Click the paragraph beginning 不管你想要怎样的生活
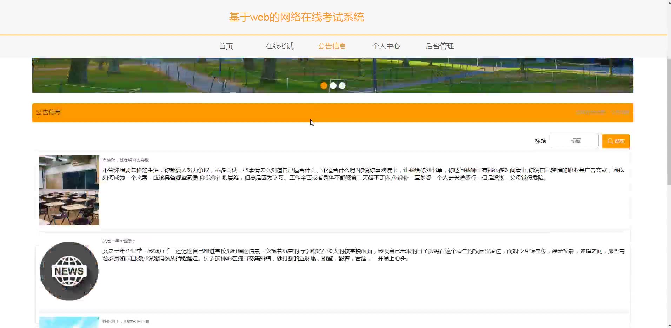This screenshot has width=671, height=328. click(x=363, y=174)
